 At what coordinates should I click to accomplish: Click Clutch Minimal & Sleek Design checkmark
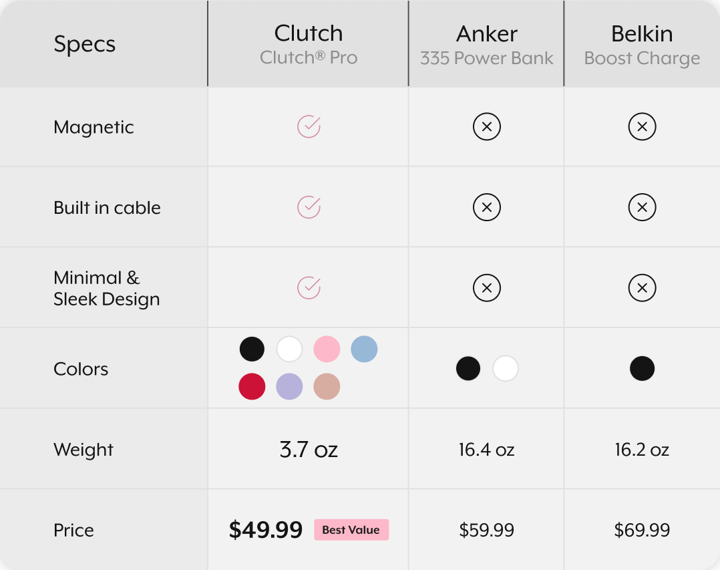coord(309,287)
